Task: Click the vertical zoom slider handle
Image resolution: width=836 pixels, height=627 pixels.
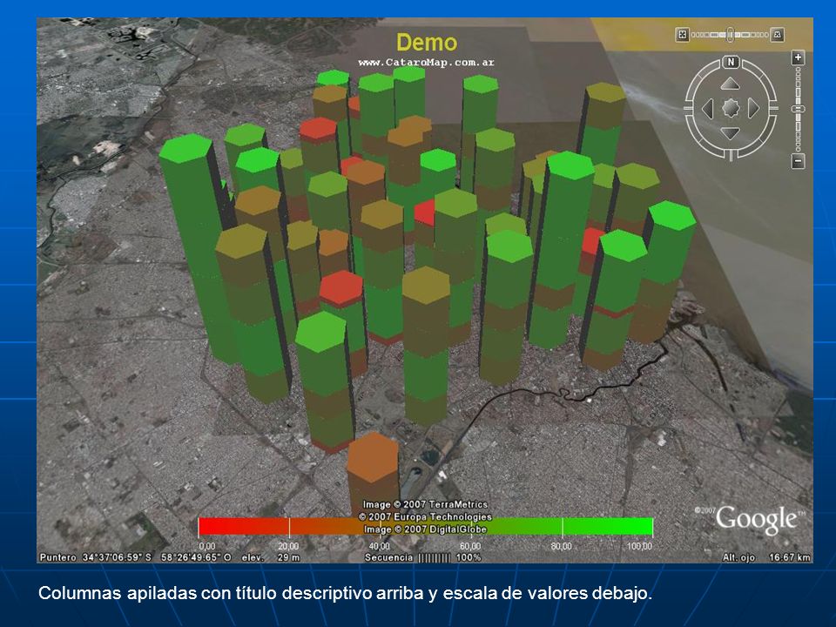Action: (x=798, y=109)
